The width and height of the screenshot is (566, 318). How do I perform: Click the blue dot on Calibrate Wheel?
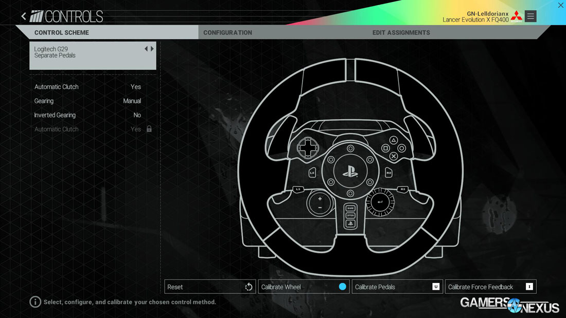(x=343, y=286)
